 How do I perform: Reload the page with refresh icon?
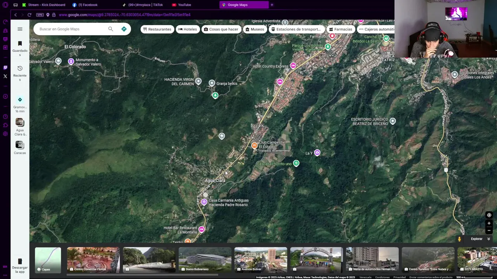29,15
